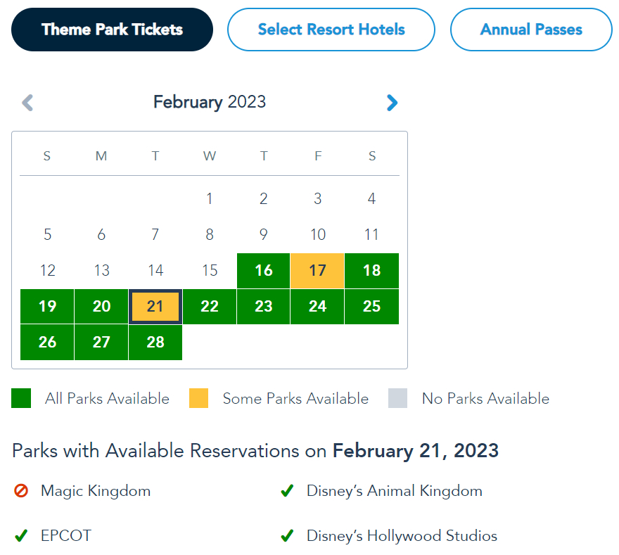The width and height of the screenshot is (619, 555).
Task: Advance to next month with right chevron
Action: [392, 103]
